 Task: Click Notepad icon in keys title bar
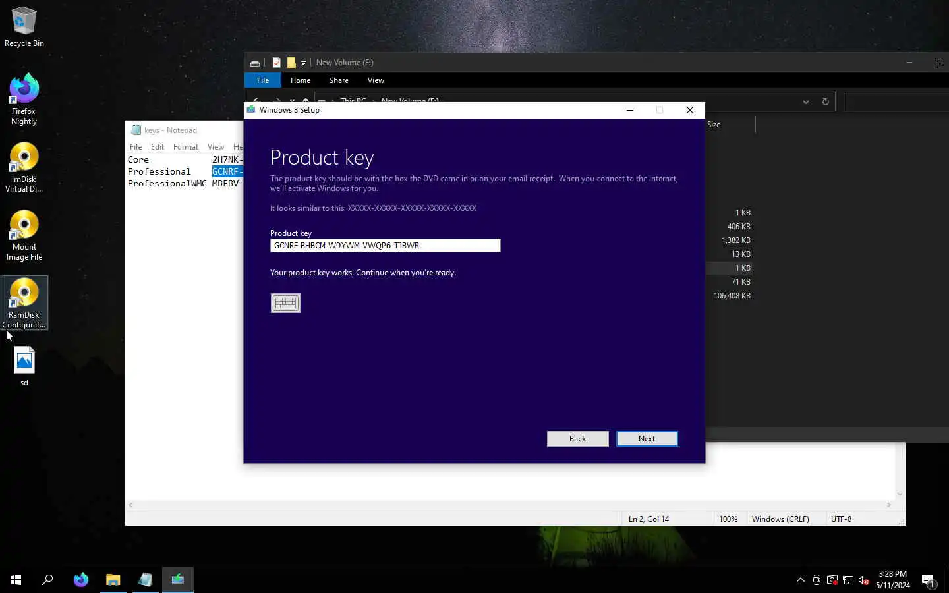(136, 130)
